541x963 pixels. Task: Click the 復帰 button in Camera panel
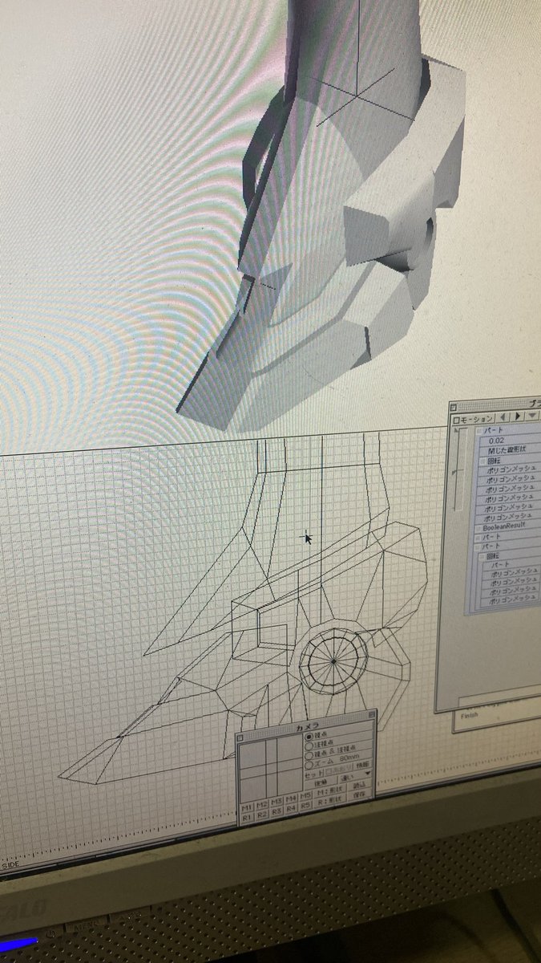coord(321,783)
